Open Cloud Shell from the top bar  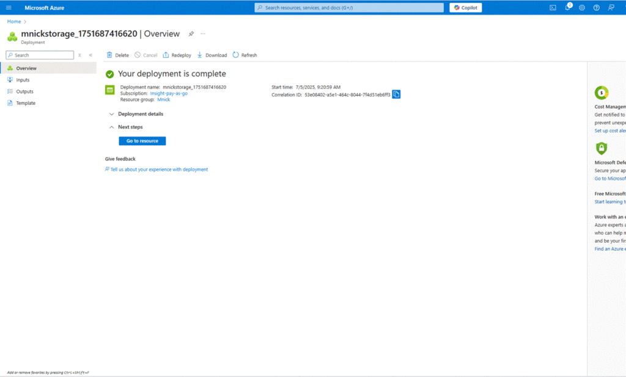(553, 8)
